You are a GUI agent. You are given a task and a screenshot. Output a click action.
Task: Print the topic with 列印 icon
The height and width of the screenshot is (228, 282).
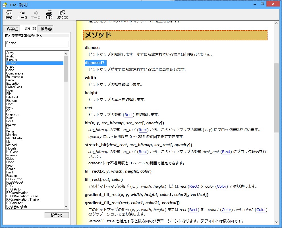coord(49,15)
